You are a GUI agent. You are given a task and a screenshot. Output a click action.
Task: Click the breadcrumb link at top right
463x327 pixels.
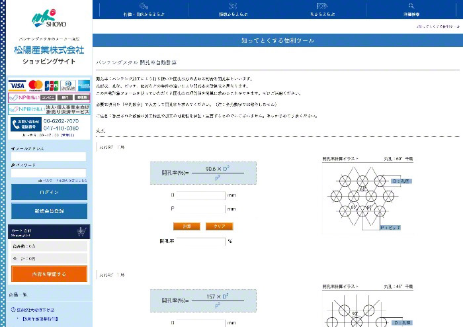[x=438, y=26]
